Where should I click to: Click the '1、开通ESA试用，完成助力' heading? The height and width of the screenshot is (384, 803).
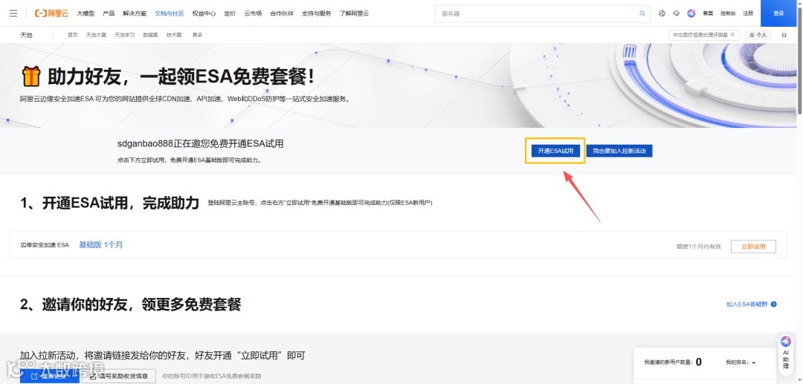click(x=109, y=203)
